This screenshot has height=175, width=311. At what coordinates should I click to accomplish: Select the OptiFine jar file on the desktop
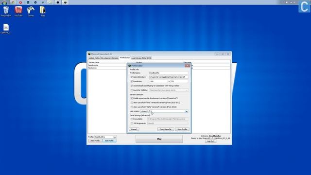pos(6,29)
